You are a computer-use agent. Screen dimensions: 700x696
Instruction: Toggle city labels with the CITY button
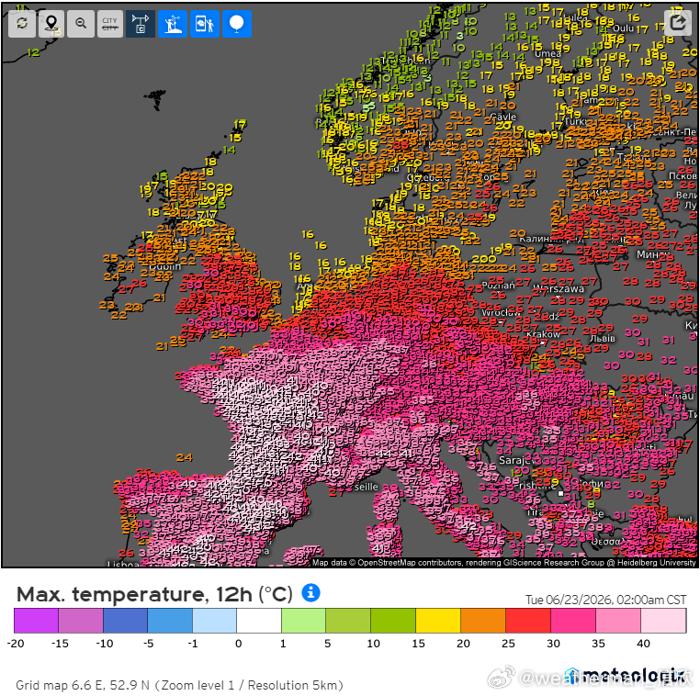[110, 24]
